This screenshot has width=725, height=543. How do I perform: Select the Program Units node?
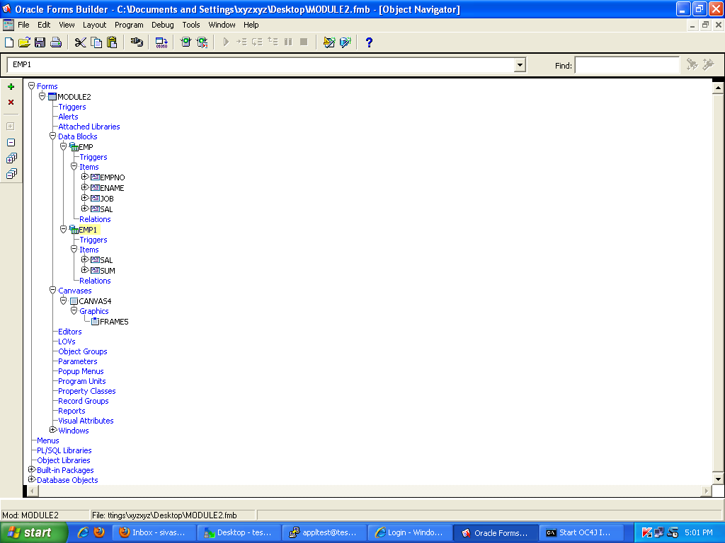pyautogui.click(x=82, y=381)
